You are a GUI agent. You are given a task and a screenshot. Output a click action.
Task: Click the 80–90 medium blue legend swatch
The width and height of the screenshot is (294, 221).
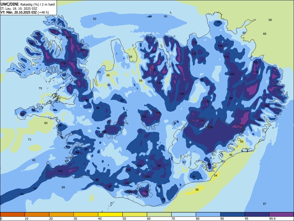(208, 215)
